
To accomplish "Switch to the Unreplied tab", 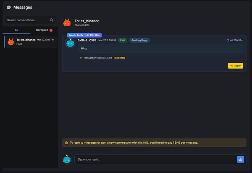I will [42, 30].
